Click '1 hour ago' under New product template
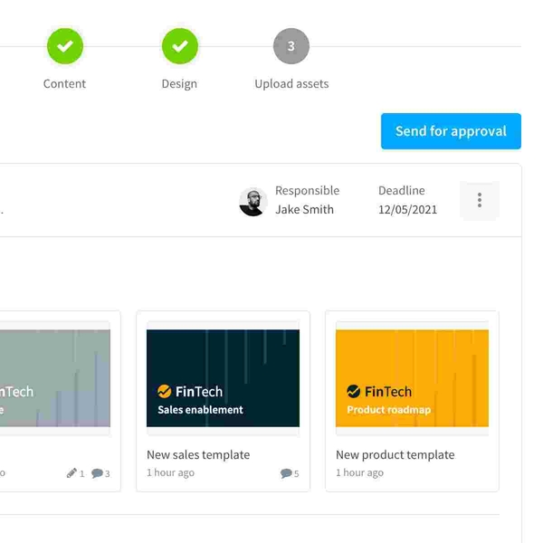This screenshot has height=543, width=543. click(359, 472)
